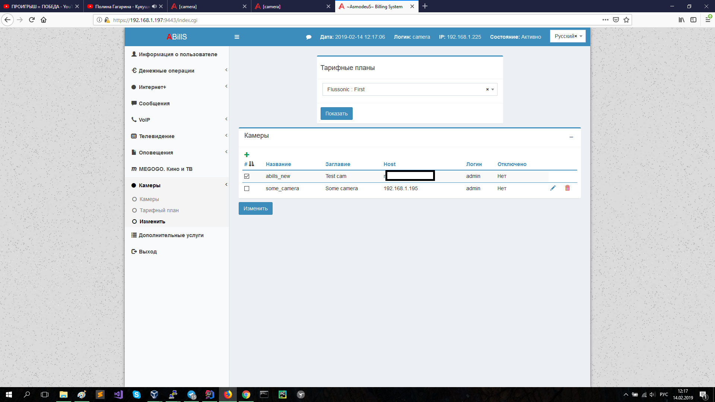The width and height of the screenshot is (715, 402).
Task: Expand the Телевидение sidebar menu
Action: pyautogui.click(x=157, y=136)
